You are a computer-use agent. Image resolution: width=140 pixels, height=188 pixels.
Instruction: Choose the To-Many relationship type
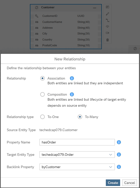point(80,117)
